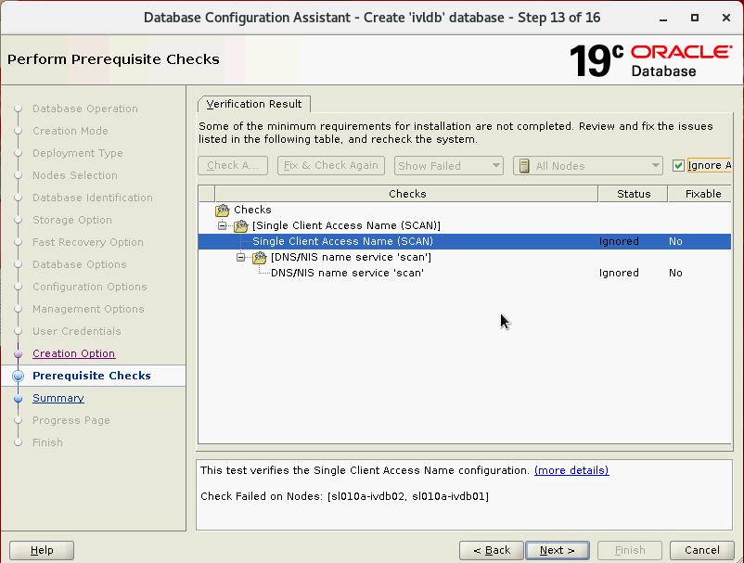The height and width of the screenshot is (563, 744).
Task: Click the Checks root folder icon
Action: 223,210
